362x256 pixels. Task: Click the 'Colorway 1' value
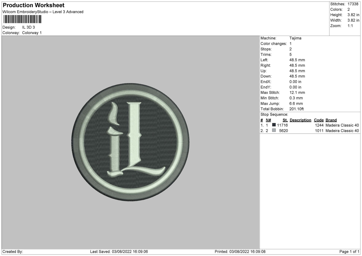(x=32, y=33)
